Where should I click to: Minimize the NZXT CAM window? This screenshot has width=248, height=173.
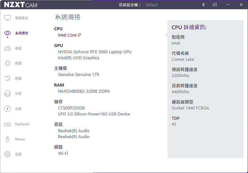[228, 4]
